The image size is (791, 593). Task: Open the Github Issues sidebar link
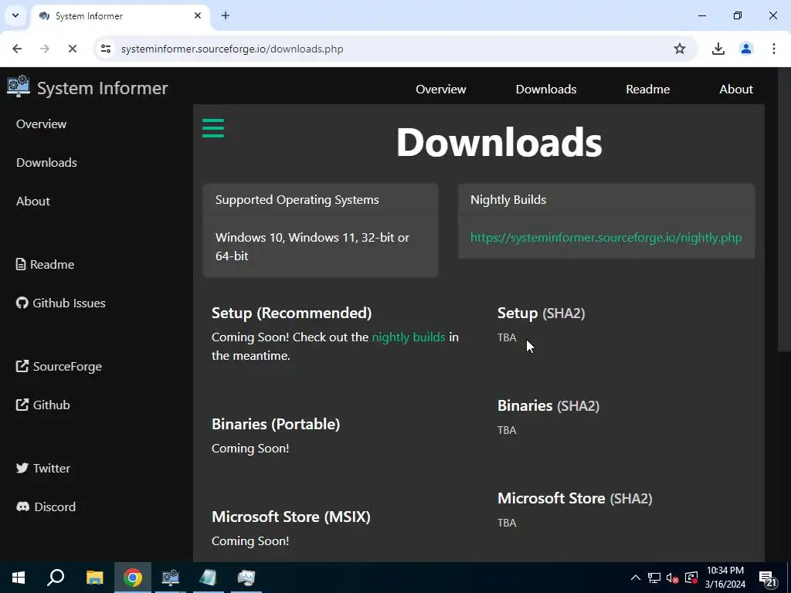(60, 303)
